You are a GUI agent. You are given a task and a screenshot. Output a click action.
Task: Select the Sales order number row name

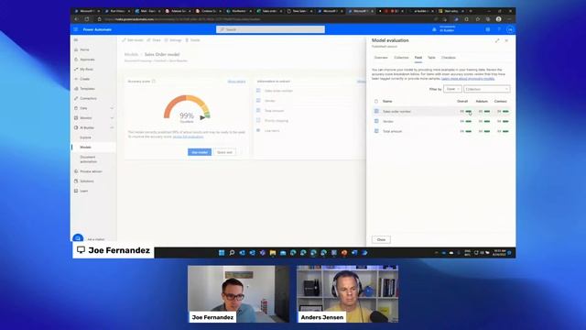coord(396,112)
